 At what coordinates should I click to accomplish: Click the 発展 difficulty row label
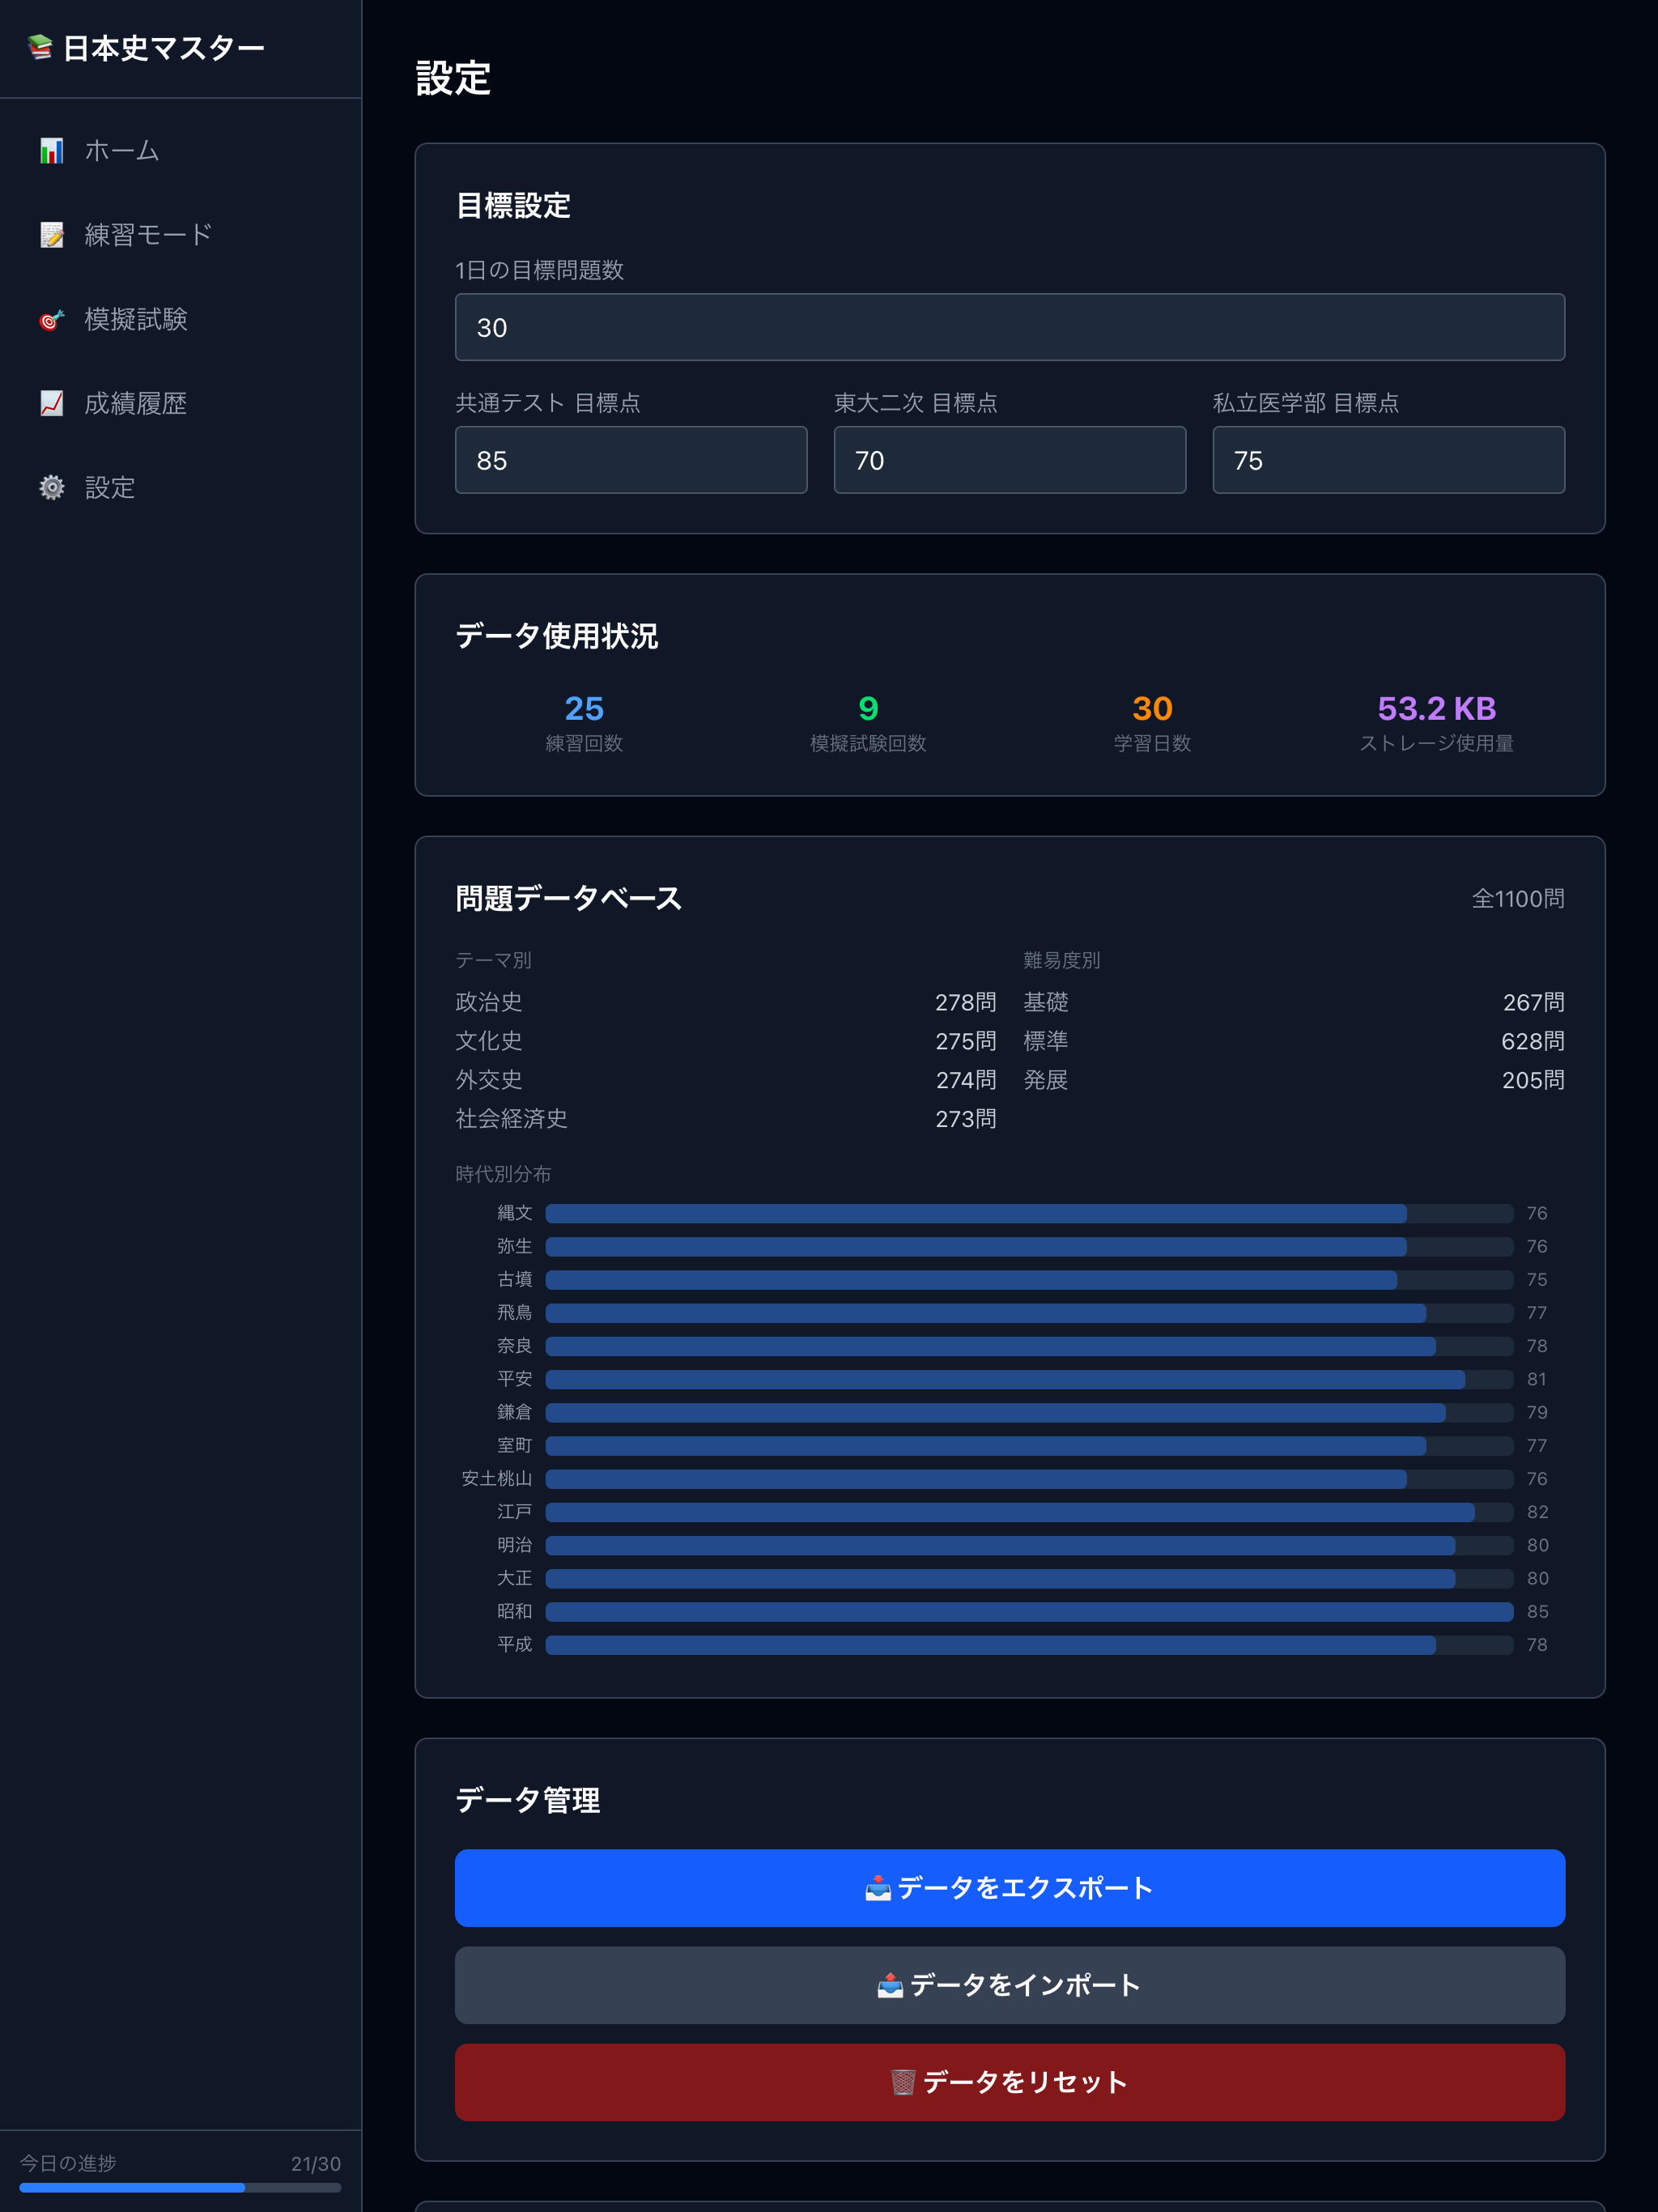pos(1046,1080)
